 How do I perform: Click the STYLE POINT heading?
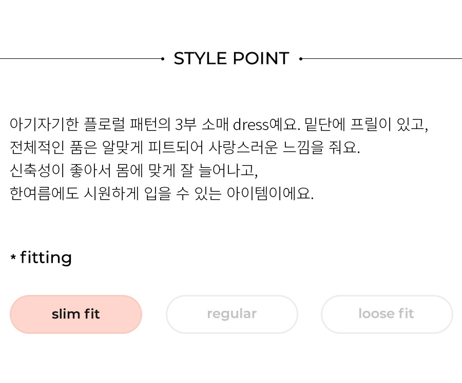click(x=232, y=58)
